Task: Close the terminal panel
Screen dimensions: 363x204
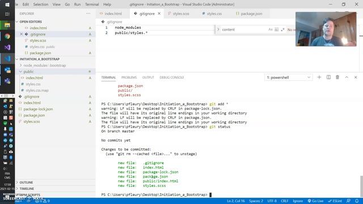Action: (356, 77)
